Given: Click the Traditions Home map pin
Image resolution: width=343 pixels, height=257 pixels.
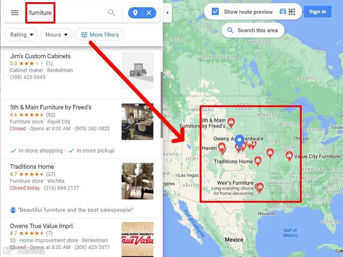Looking at the screenshot, I should pos(258,161).
